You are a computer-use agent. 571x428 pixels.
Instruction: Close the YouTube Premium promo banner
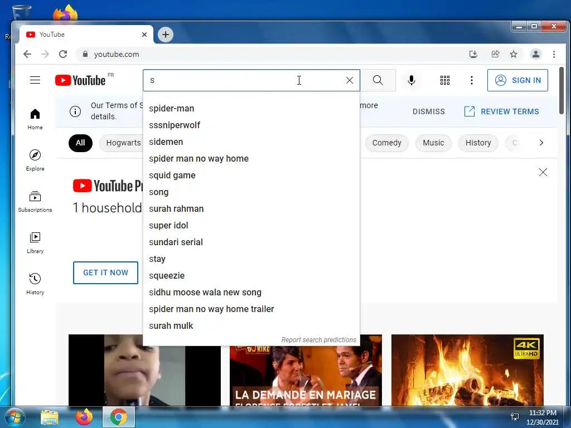543,172
